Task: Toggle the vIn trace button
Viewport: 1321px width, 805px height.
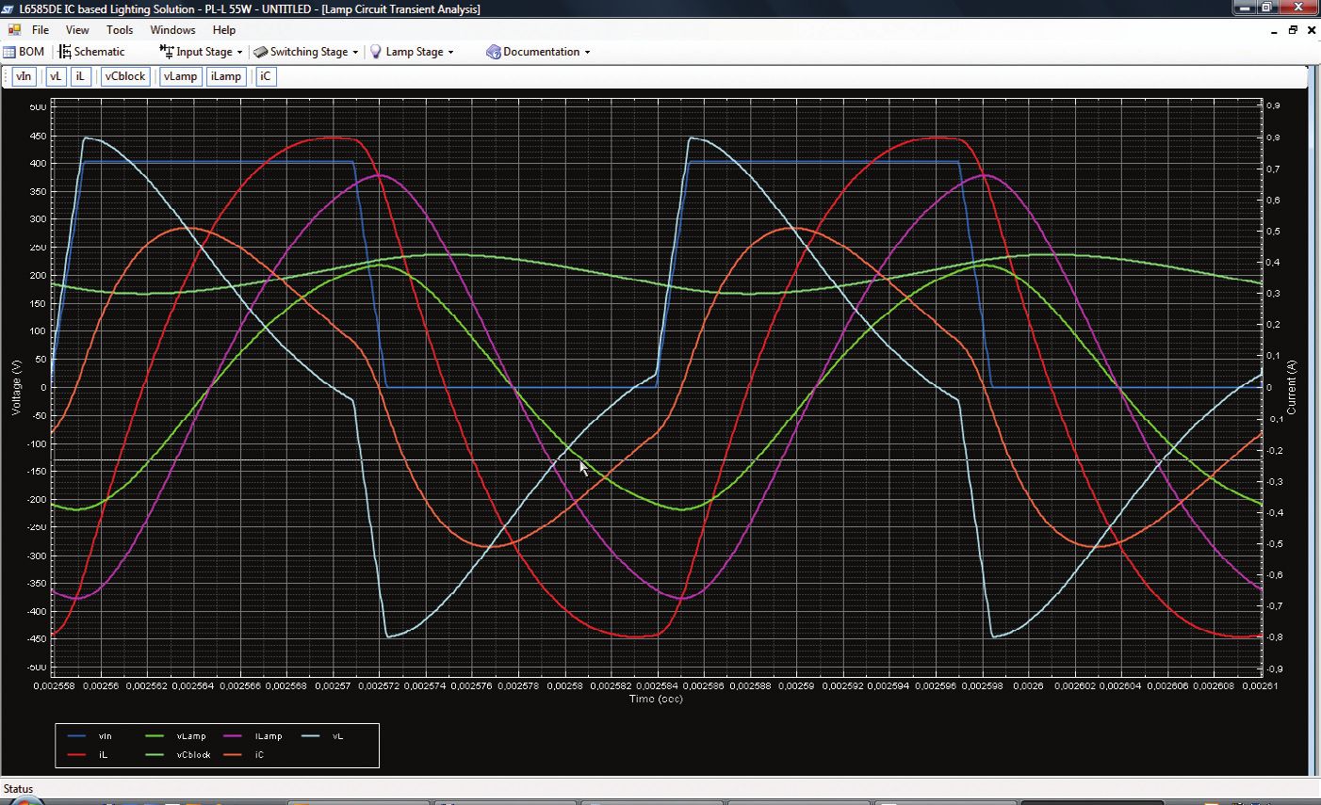Action: point(24,76)
